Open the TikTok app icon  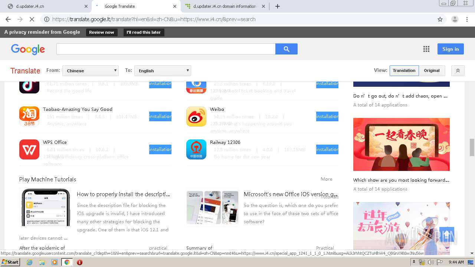pos(29,87)
